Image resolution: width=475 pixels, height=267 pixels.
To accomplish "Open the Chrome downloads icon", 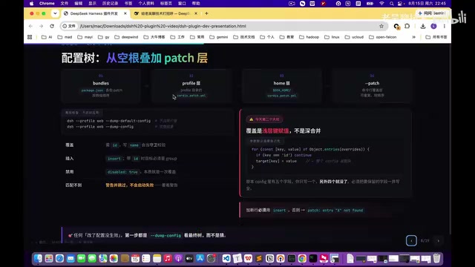I will (x=423, y=26).
